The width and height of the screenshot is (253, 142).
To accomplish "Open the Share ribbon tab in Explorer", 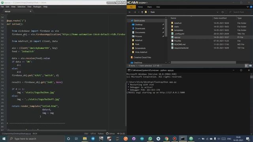I will (149, 7).
